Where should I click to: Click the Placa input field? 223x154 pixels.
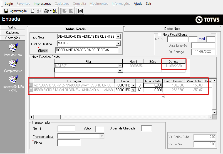click(x=69, y=143)
